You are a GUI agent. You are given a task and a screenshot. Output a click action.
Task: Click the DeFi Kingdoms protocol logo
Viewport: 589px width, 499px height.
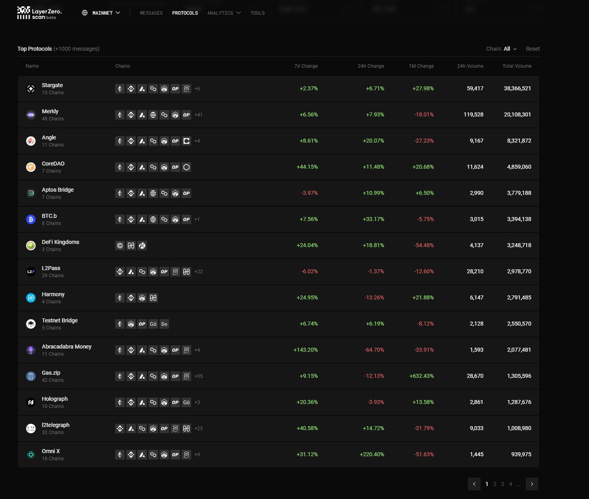pos(31,246)
